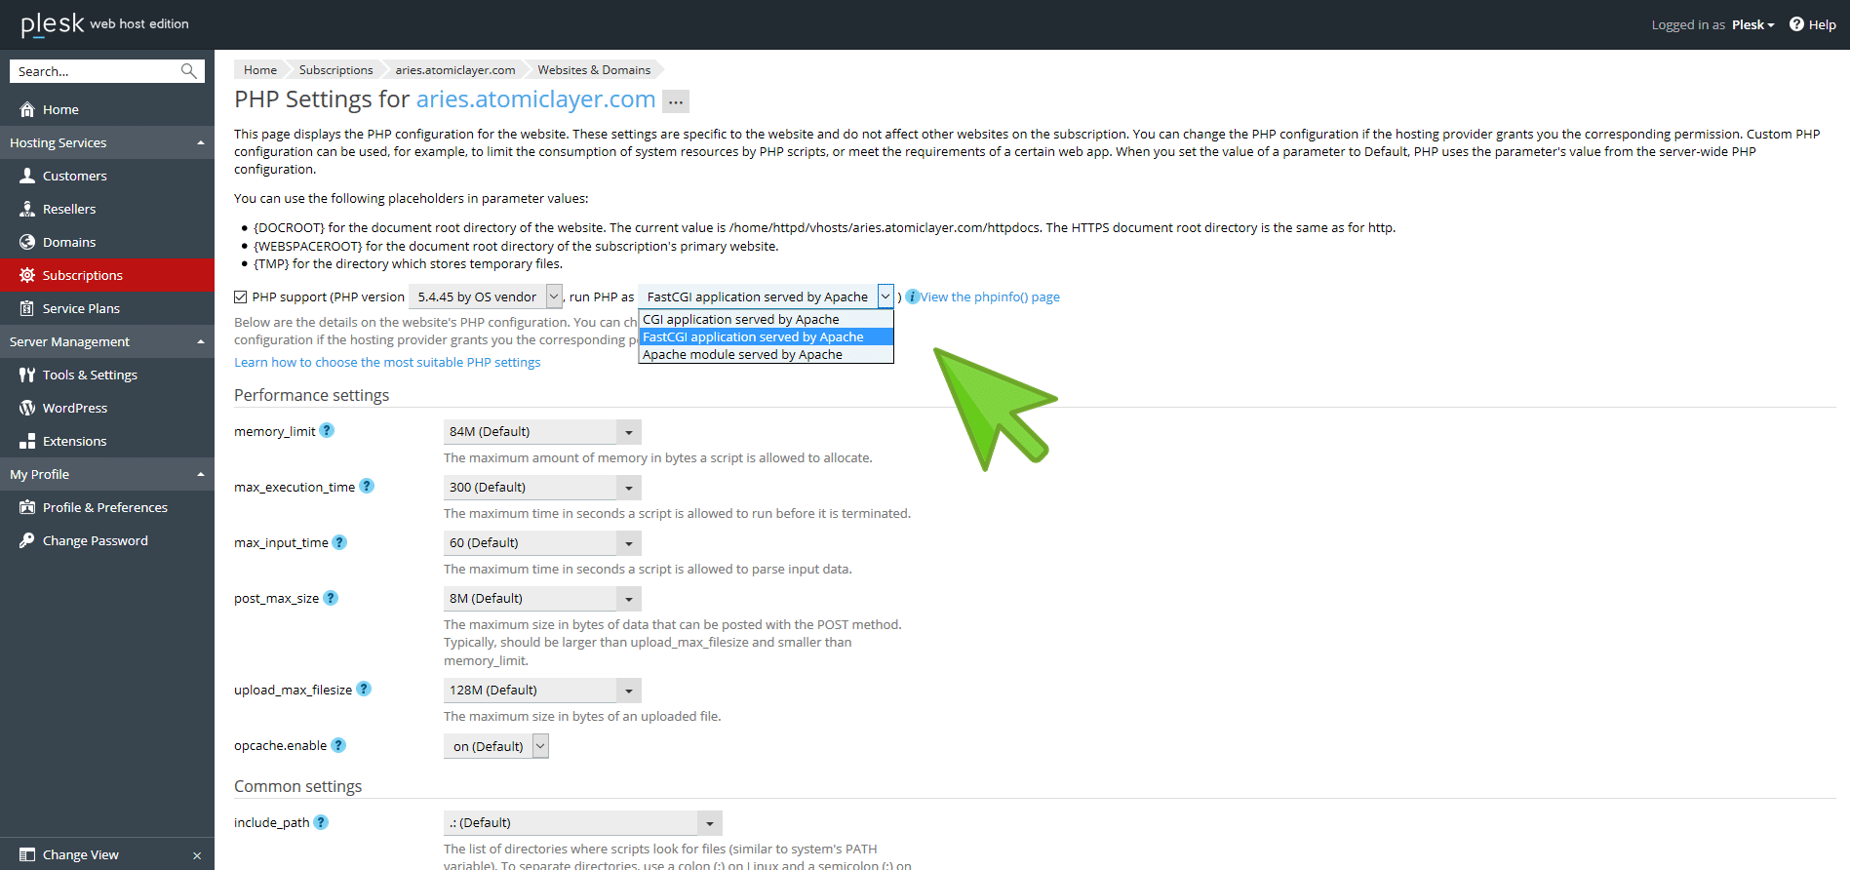Open the ellipsis menu beside domain title
1850x870 pixels.
pos(675,101)
